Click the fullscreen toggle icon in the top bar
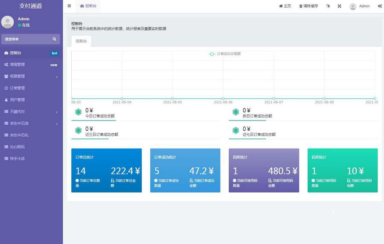384x244 pixels. pos(340,6)
